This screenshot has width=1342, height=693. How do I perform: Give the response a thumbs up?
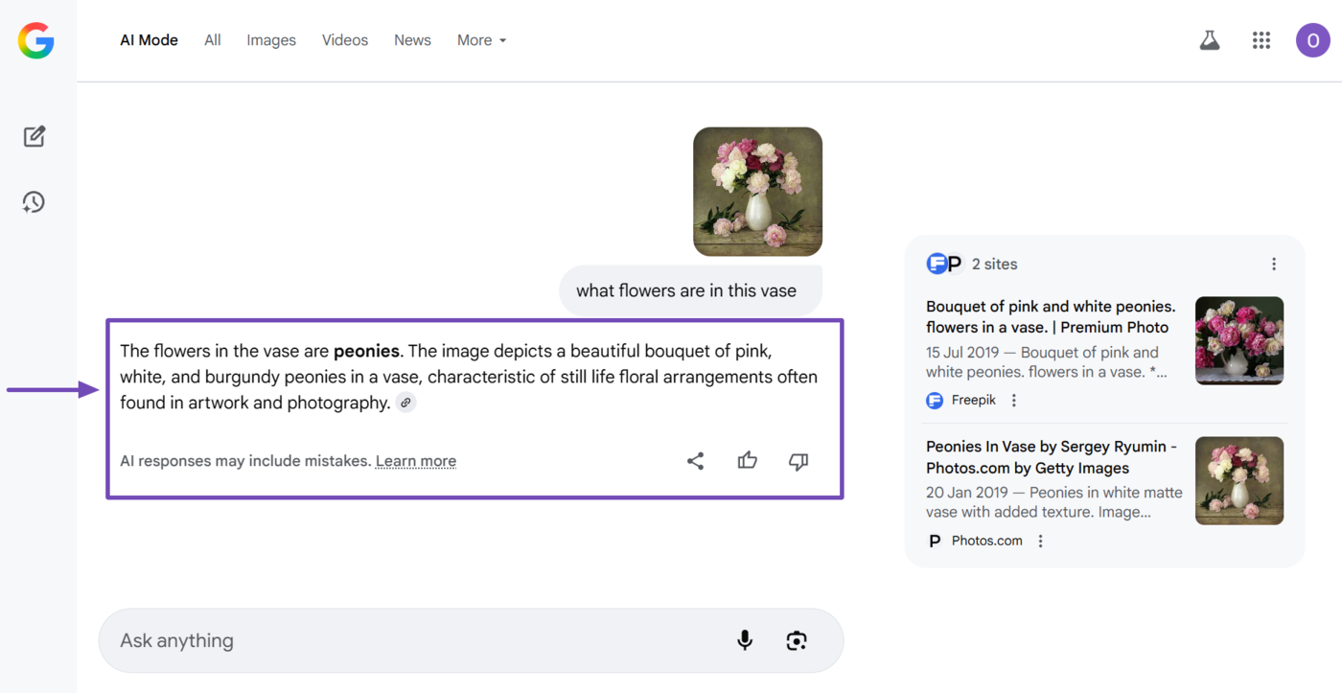tap(748, 461)
